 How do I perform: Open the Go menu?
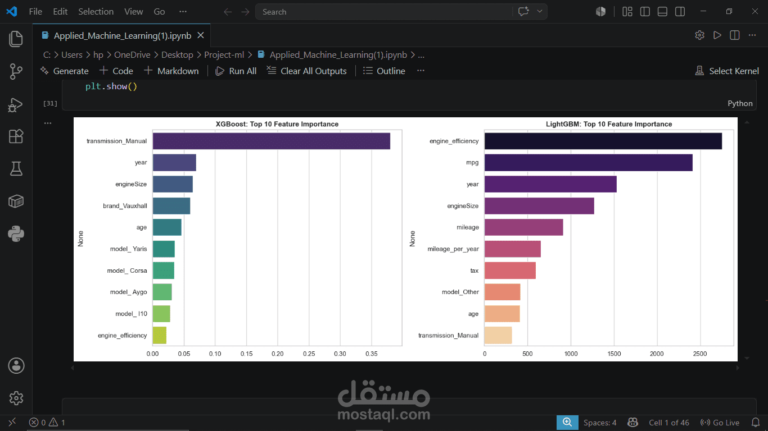click(160, 11)
